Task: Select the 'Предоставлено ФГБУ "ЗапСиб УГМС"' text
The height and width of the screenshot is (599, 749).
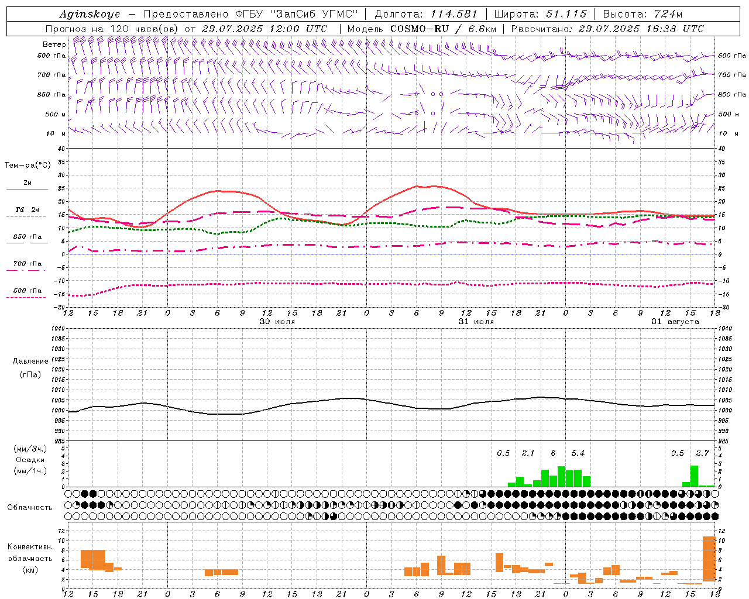Action: point(250,14)
